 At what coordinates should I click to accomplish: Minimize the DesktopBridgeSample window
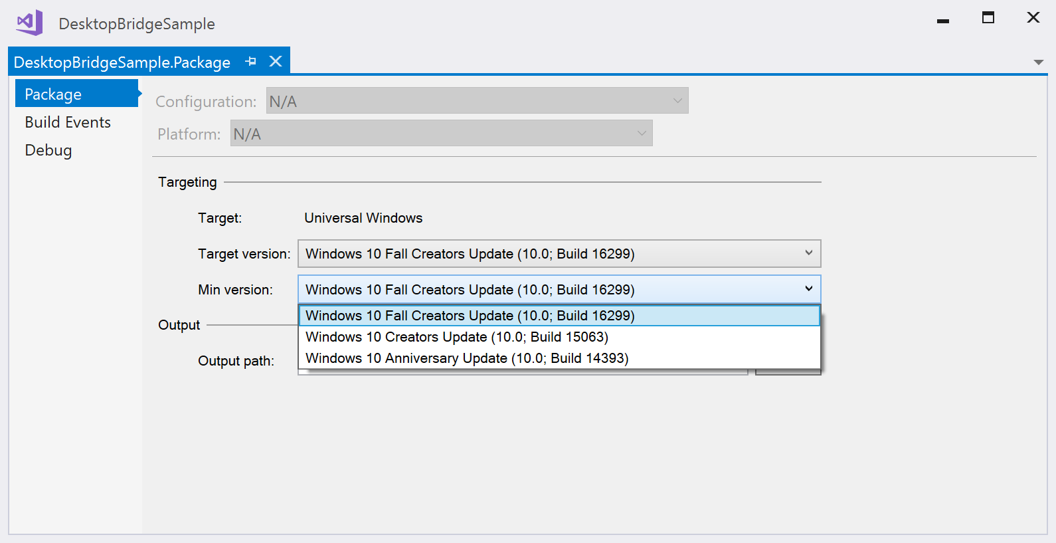(x=943, y=21)
